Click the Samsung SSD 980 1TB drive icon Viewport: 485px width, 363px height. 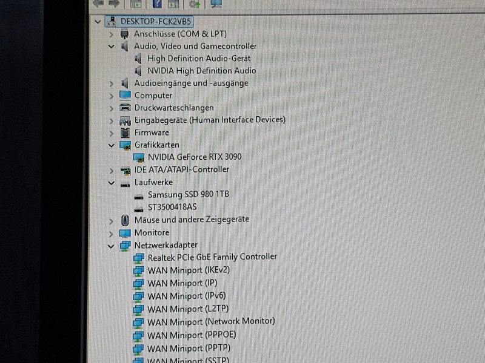139,195
